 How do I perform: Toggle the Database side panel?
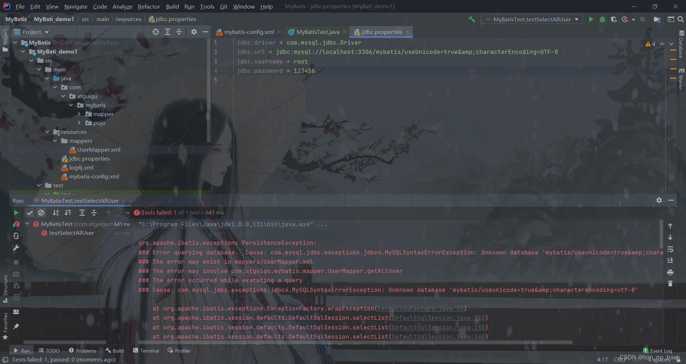pyautogui.click(x=681, y=44)
